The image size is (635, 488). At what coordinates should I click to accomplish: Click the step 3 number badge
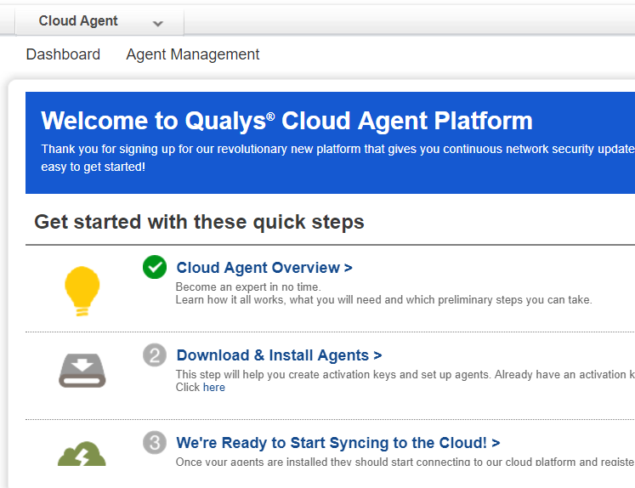click(155, 443)
